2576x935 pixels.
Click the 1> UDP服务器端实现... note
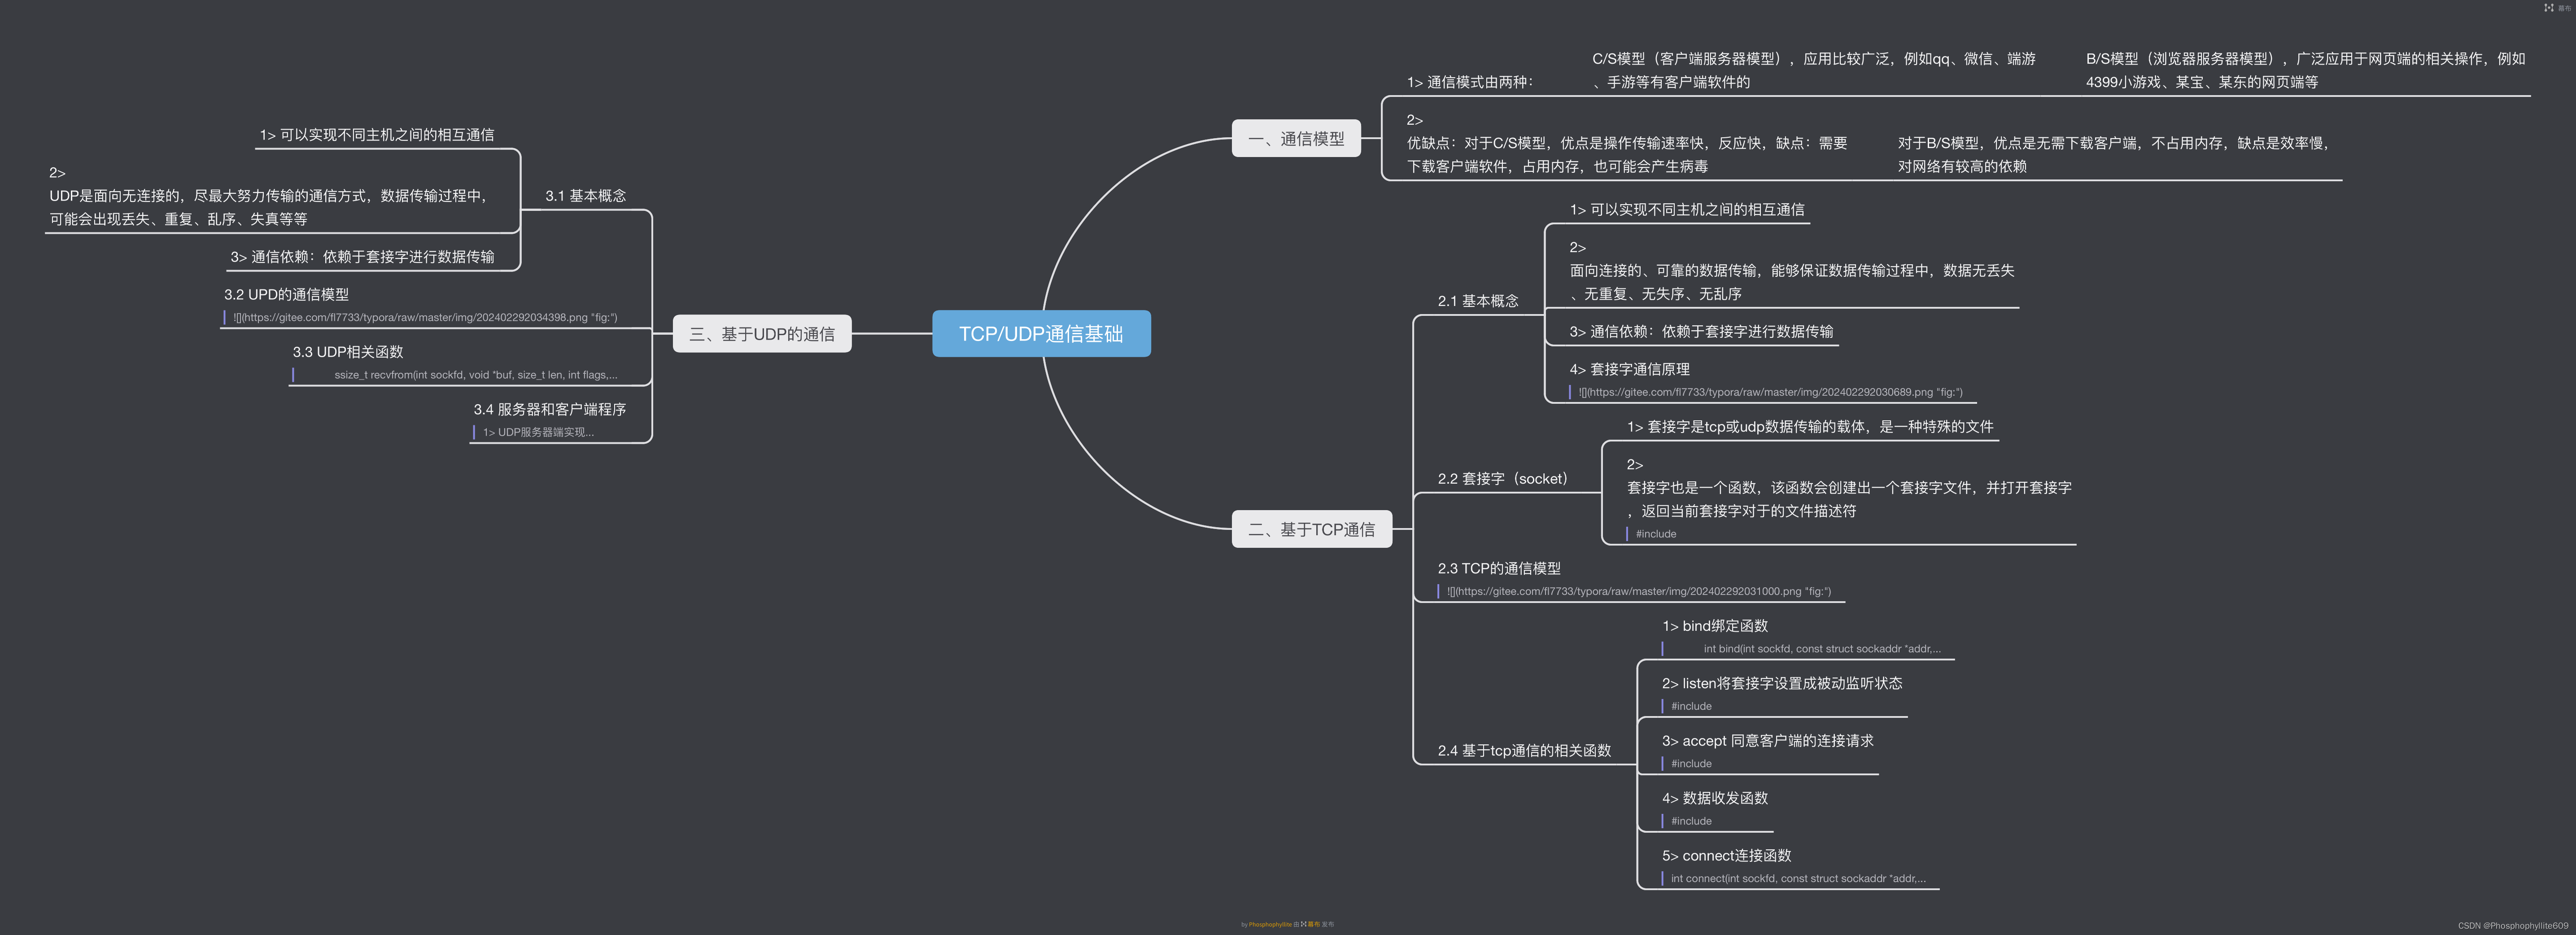538,432
